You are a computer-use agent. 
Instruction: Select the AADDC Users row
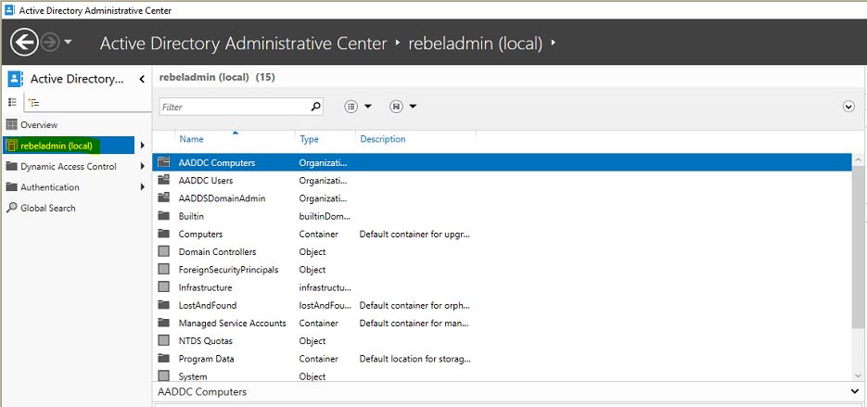point(502,180)
